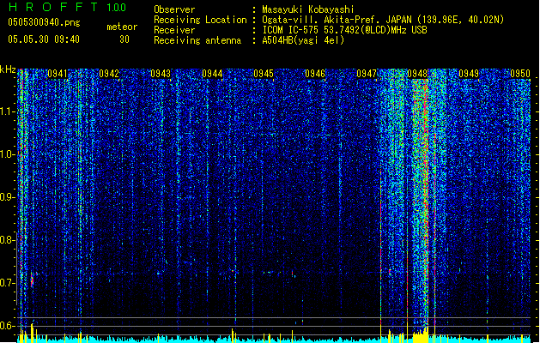Click the 0944 time marker
Viewport: 540px width, 343px height.
[x=212, y=74]
